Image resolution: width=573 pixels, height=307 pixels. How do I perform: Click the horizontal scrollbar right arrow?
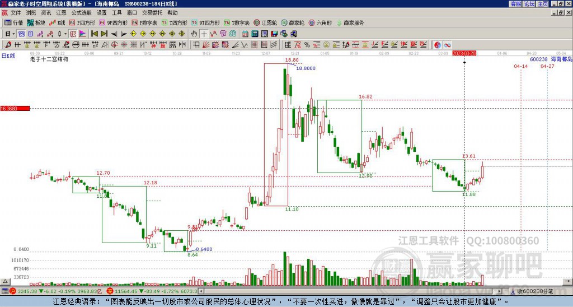pos(500,291)
